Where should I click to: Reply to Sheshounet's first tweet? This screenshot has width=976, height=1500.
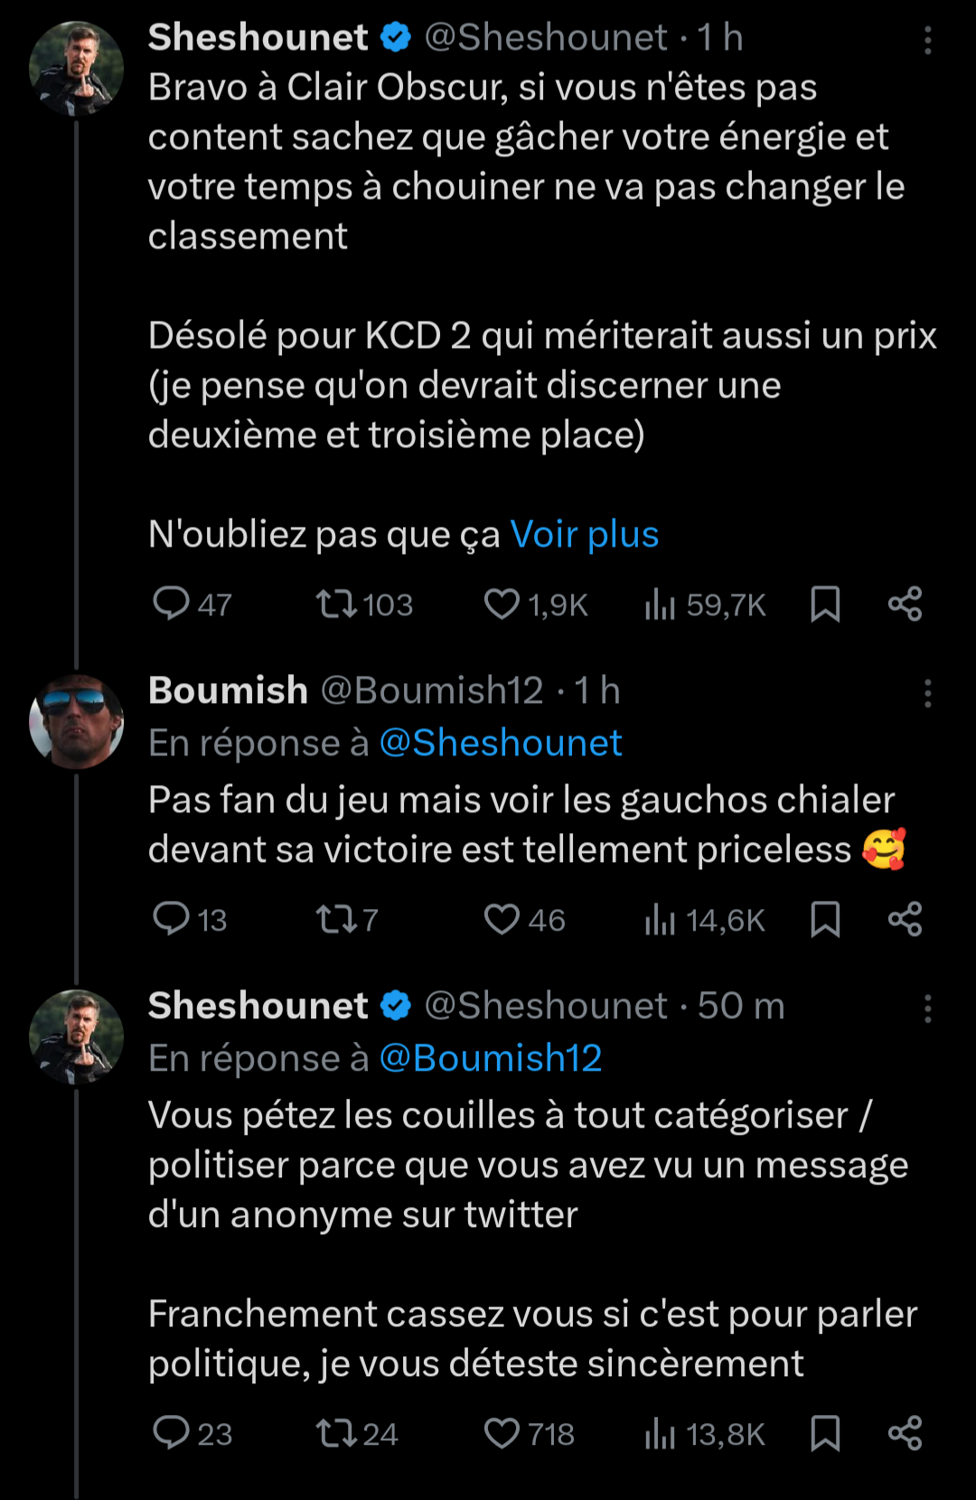pyautogui.click(x=171, y=604)
